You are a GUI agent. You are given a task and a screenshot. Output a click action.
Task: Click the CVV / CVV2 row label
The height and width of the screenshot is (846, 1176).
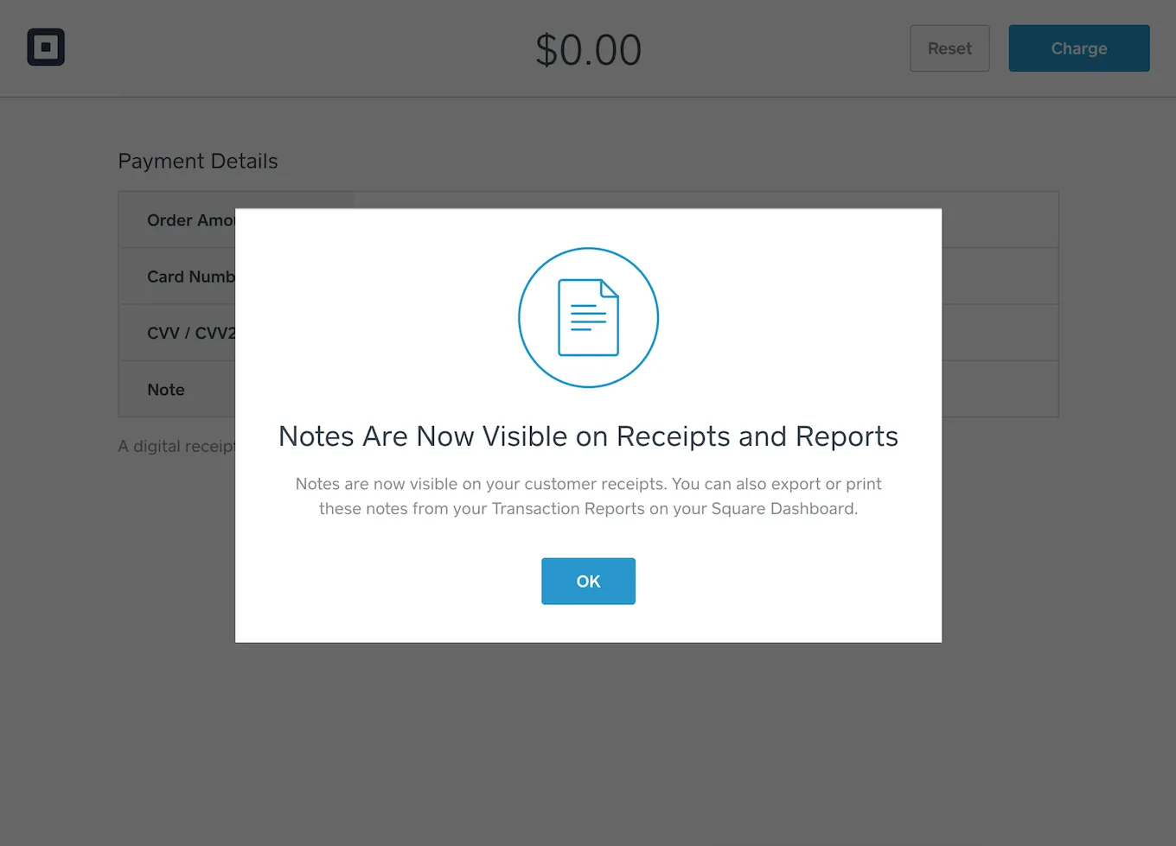click(191, 333)
